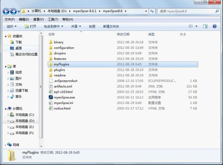Screen dimensions: 223x165
Task: Click the refresh button beside address bar
Action: tap(152, 11)
